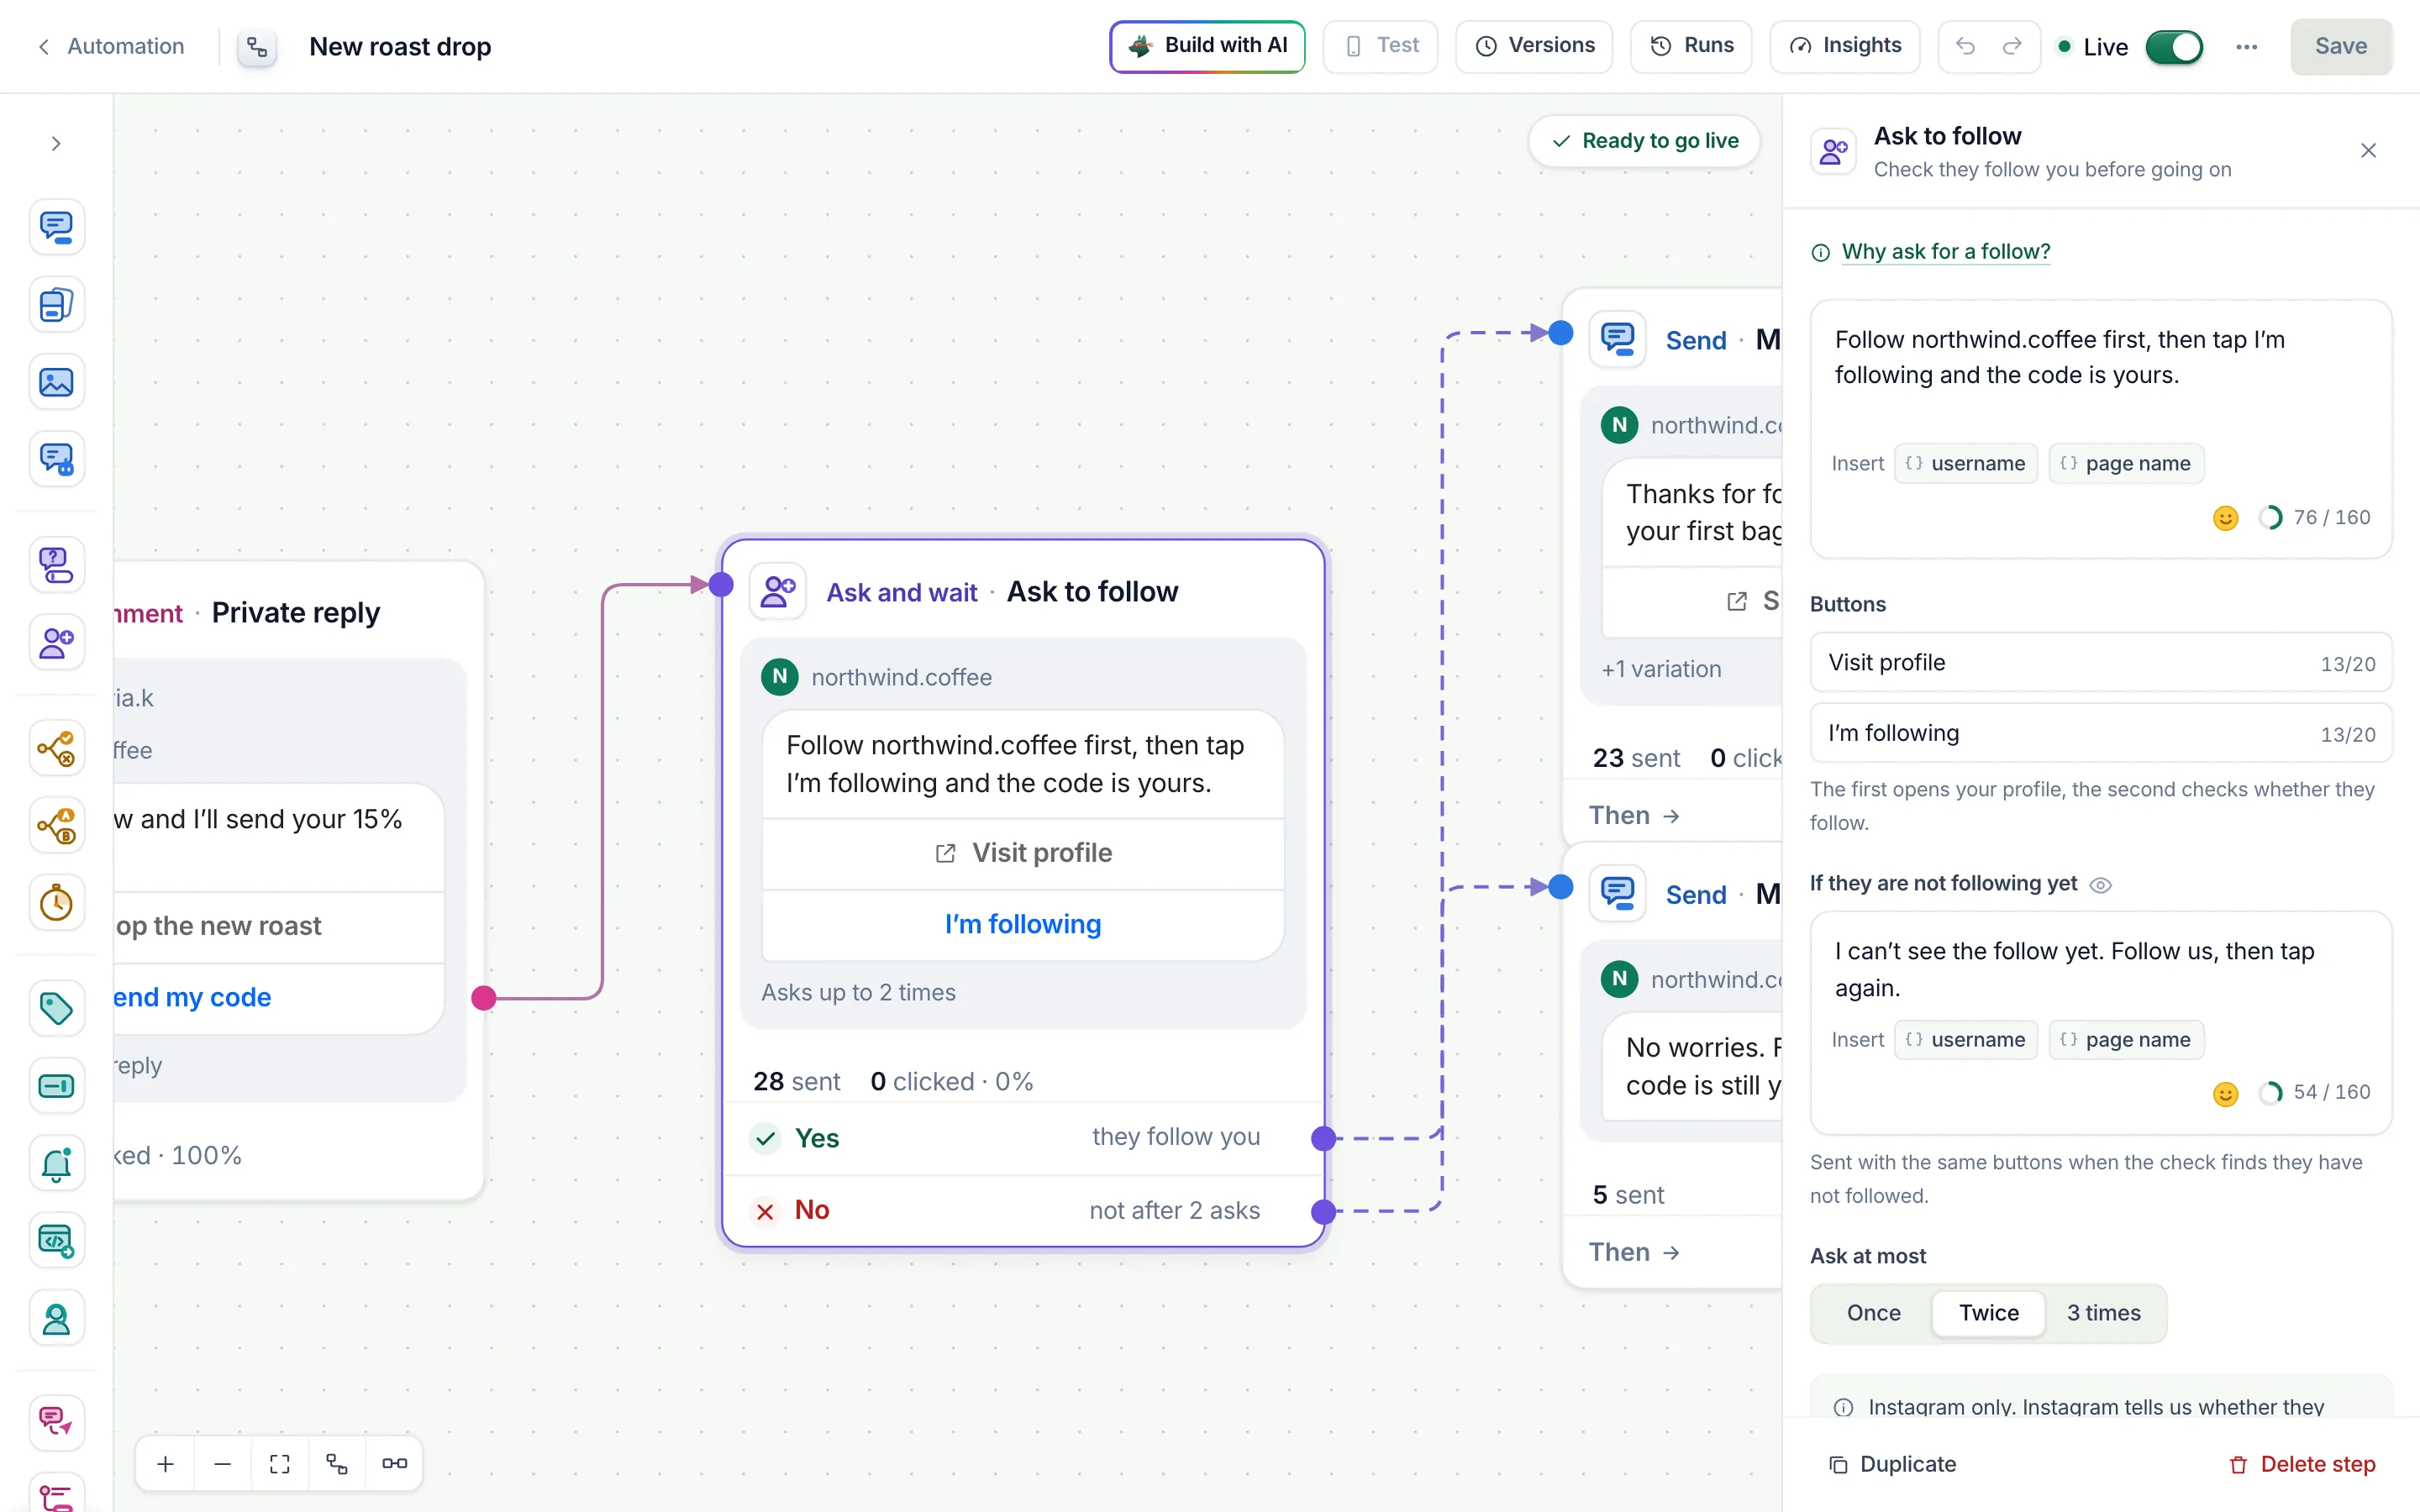Add the ask-to-follow step icon in sidebar

[56, 642]
